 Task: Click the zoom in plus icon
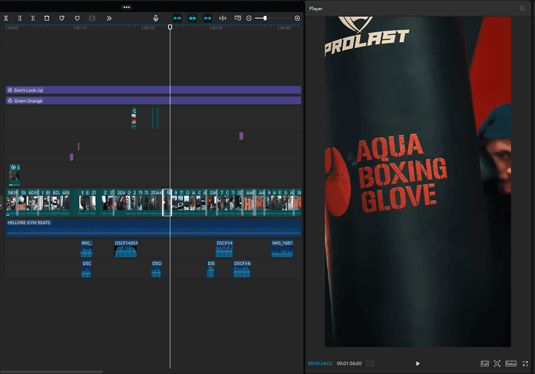tap(297, 18)
